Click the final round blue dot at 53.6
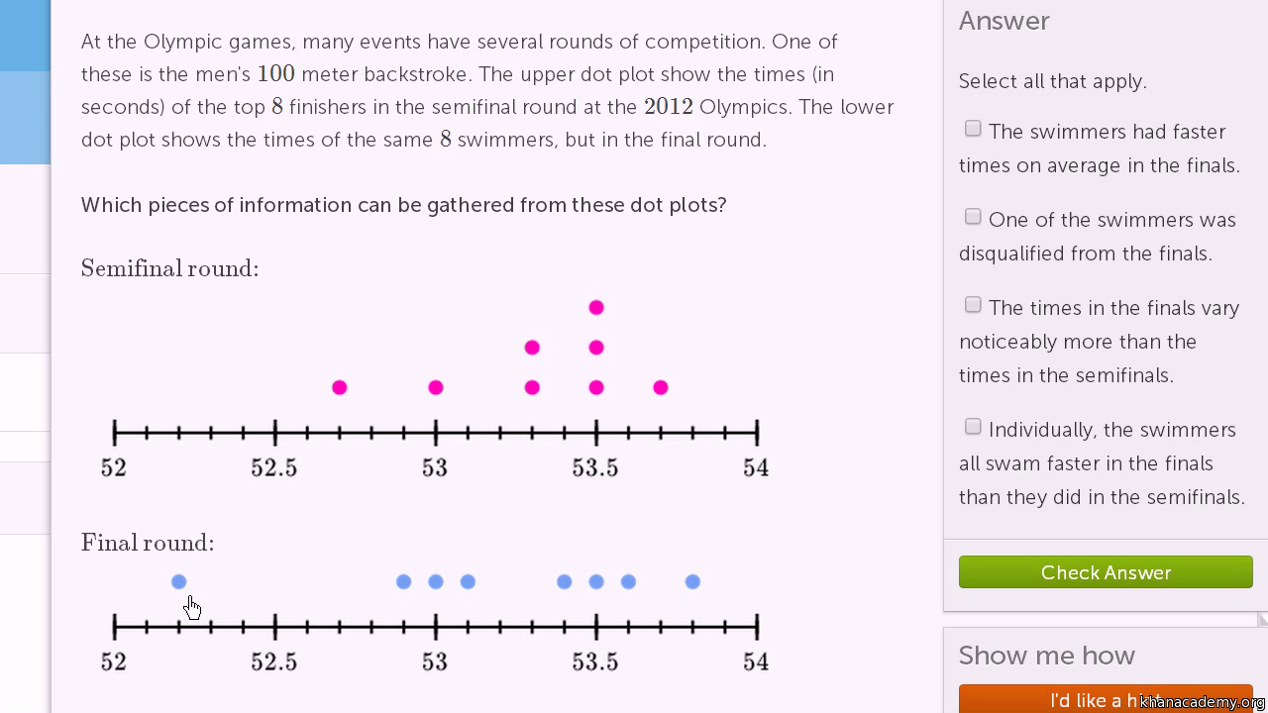The width and height of the screenshot is (1268, 713). pyautogui.click(x=628, y=582)
